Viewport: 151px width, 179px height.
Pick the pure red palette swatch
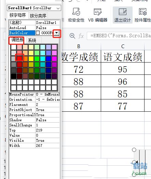[x=19, y=59]
